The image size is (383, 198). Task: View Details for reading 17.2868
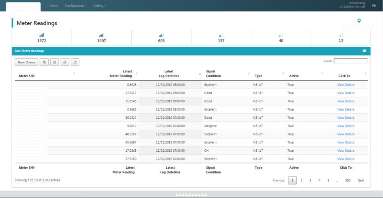click(x=346, y=150)
